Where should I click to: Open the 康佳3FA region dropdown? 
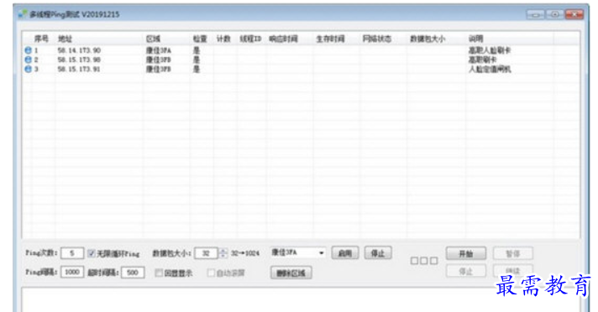[298, 252]
